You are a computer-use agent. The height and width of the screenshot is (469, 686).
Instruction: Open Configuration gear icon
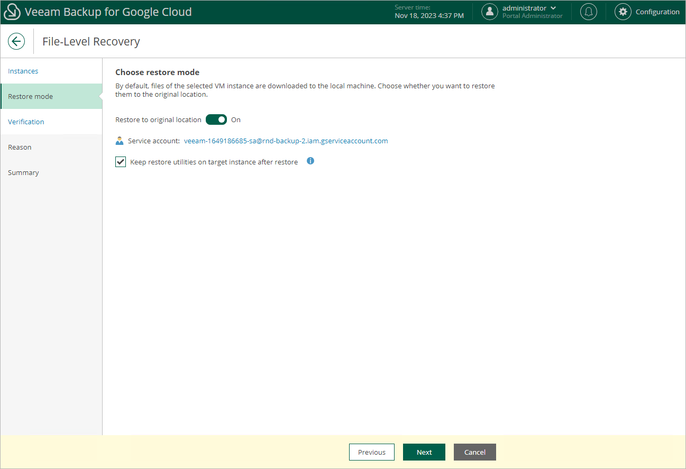623,12
